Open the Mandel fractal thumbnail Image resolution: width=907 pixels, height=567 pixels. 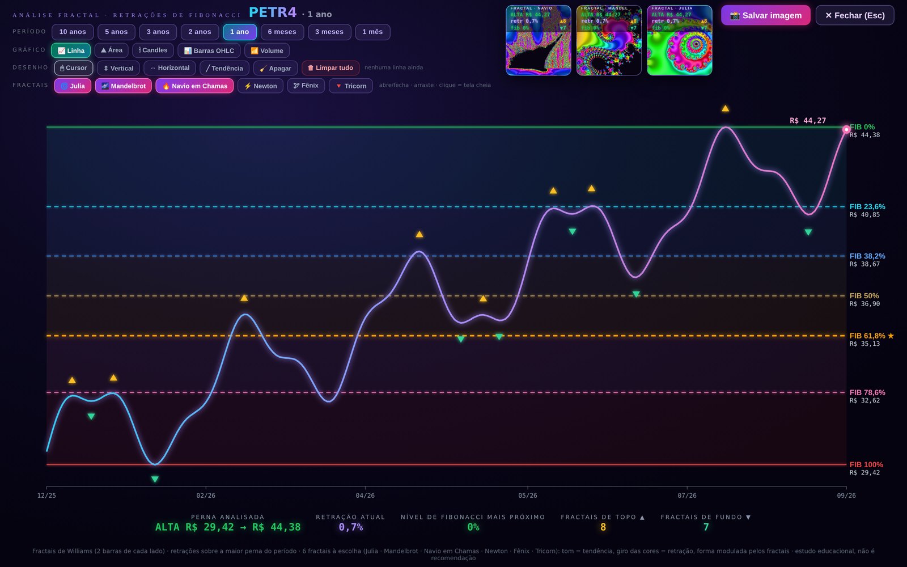click(x=609, y=40)
